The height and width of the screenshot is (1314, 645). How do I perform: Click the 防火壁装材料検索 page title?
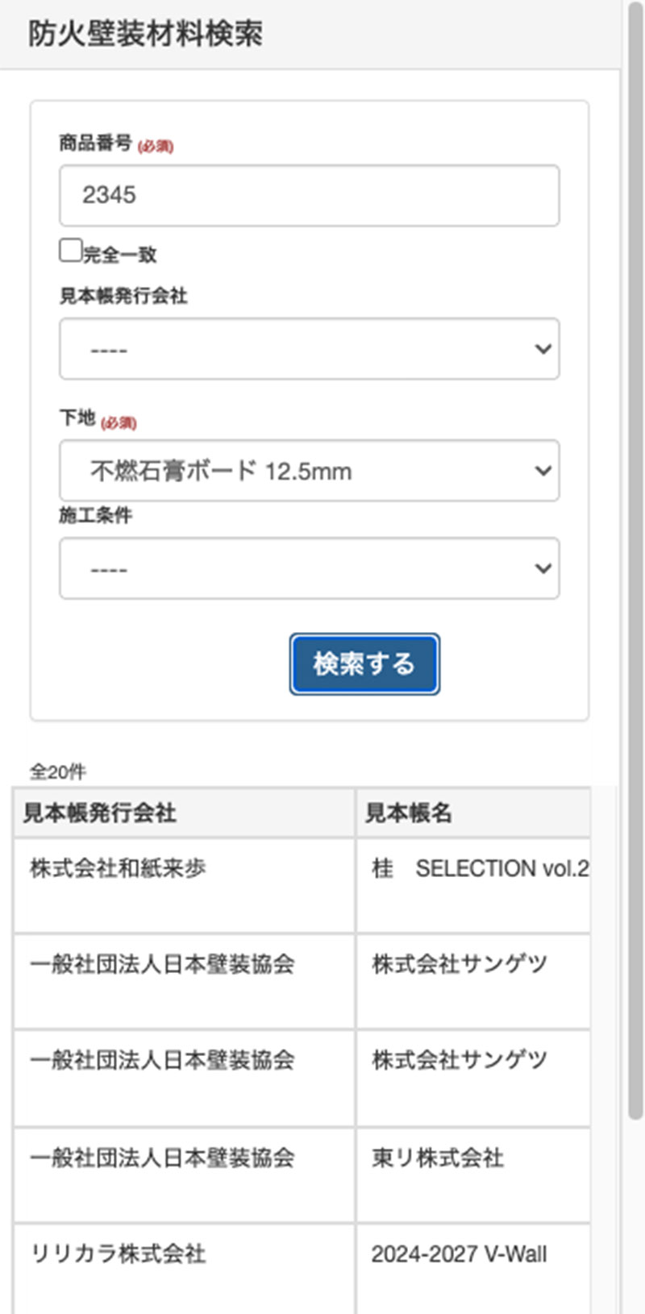click(x=145, y=34)
